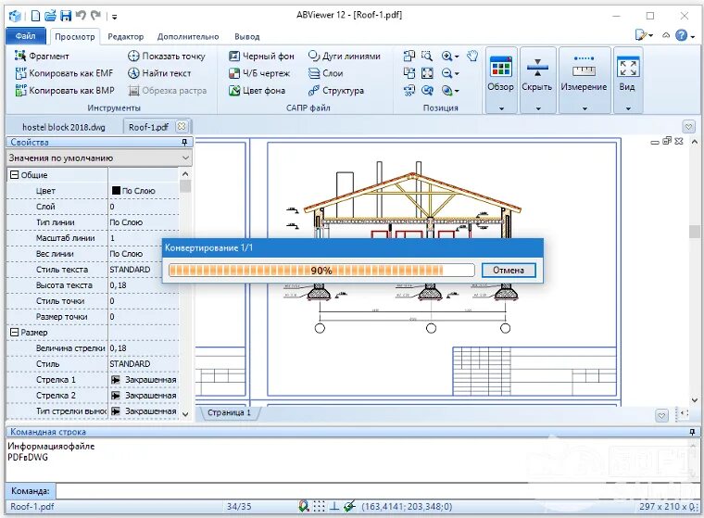704x518 pixels.
Task: Select the Страница 1 layout tab
Action: click(229, 412)
